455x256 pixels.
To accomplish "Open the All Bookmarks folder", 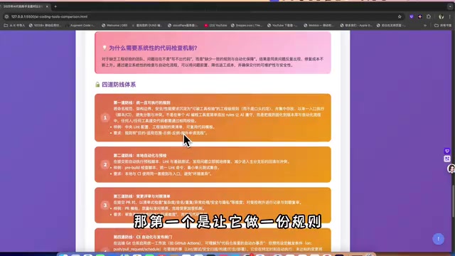I will coord(443,26).
